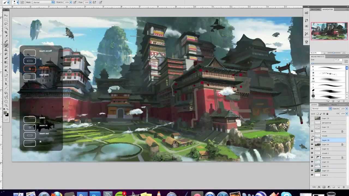Hide Layer 30
This screenshot has width=349, height=196.
coord(312,162)
